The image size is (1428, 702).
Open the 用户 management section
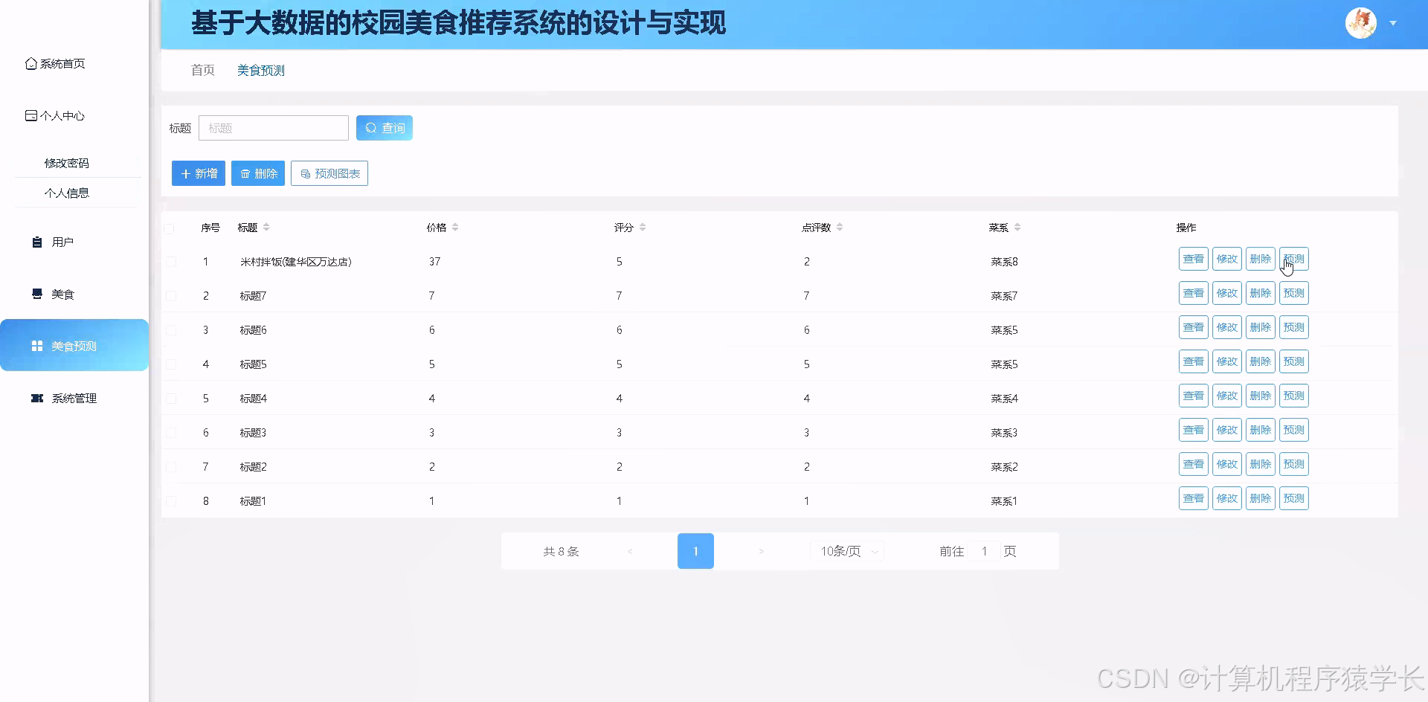click(x=62, y=242)
